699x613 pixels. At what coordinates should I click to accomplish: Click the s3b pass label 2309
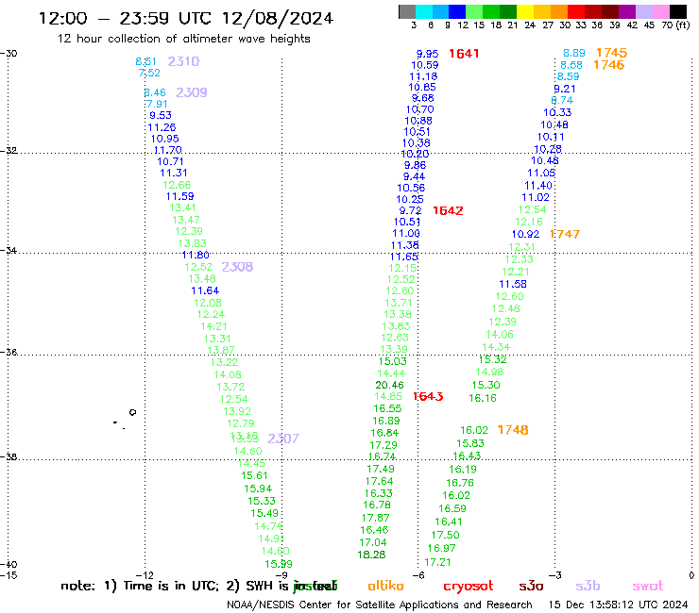[191, 92]
